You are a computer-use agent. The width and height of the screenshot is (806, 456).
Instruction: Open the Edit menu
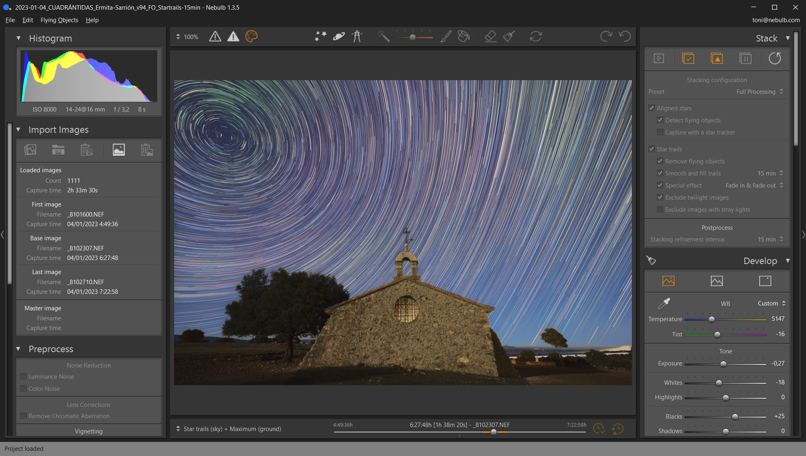(28, 20)
